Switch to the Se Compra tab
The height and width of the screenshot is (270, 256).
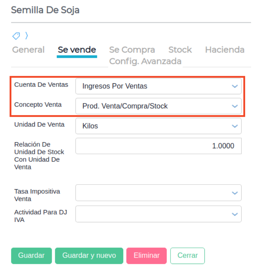(x=132, y=50)
